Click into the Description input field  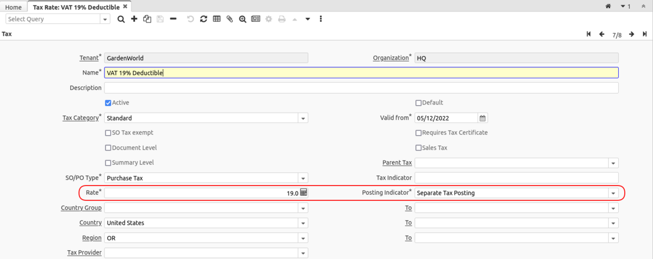click(x=361, y=88)
